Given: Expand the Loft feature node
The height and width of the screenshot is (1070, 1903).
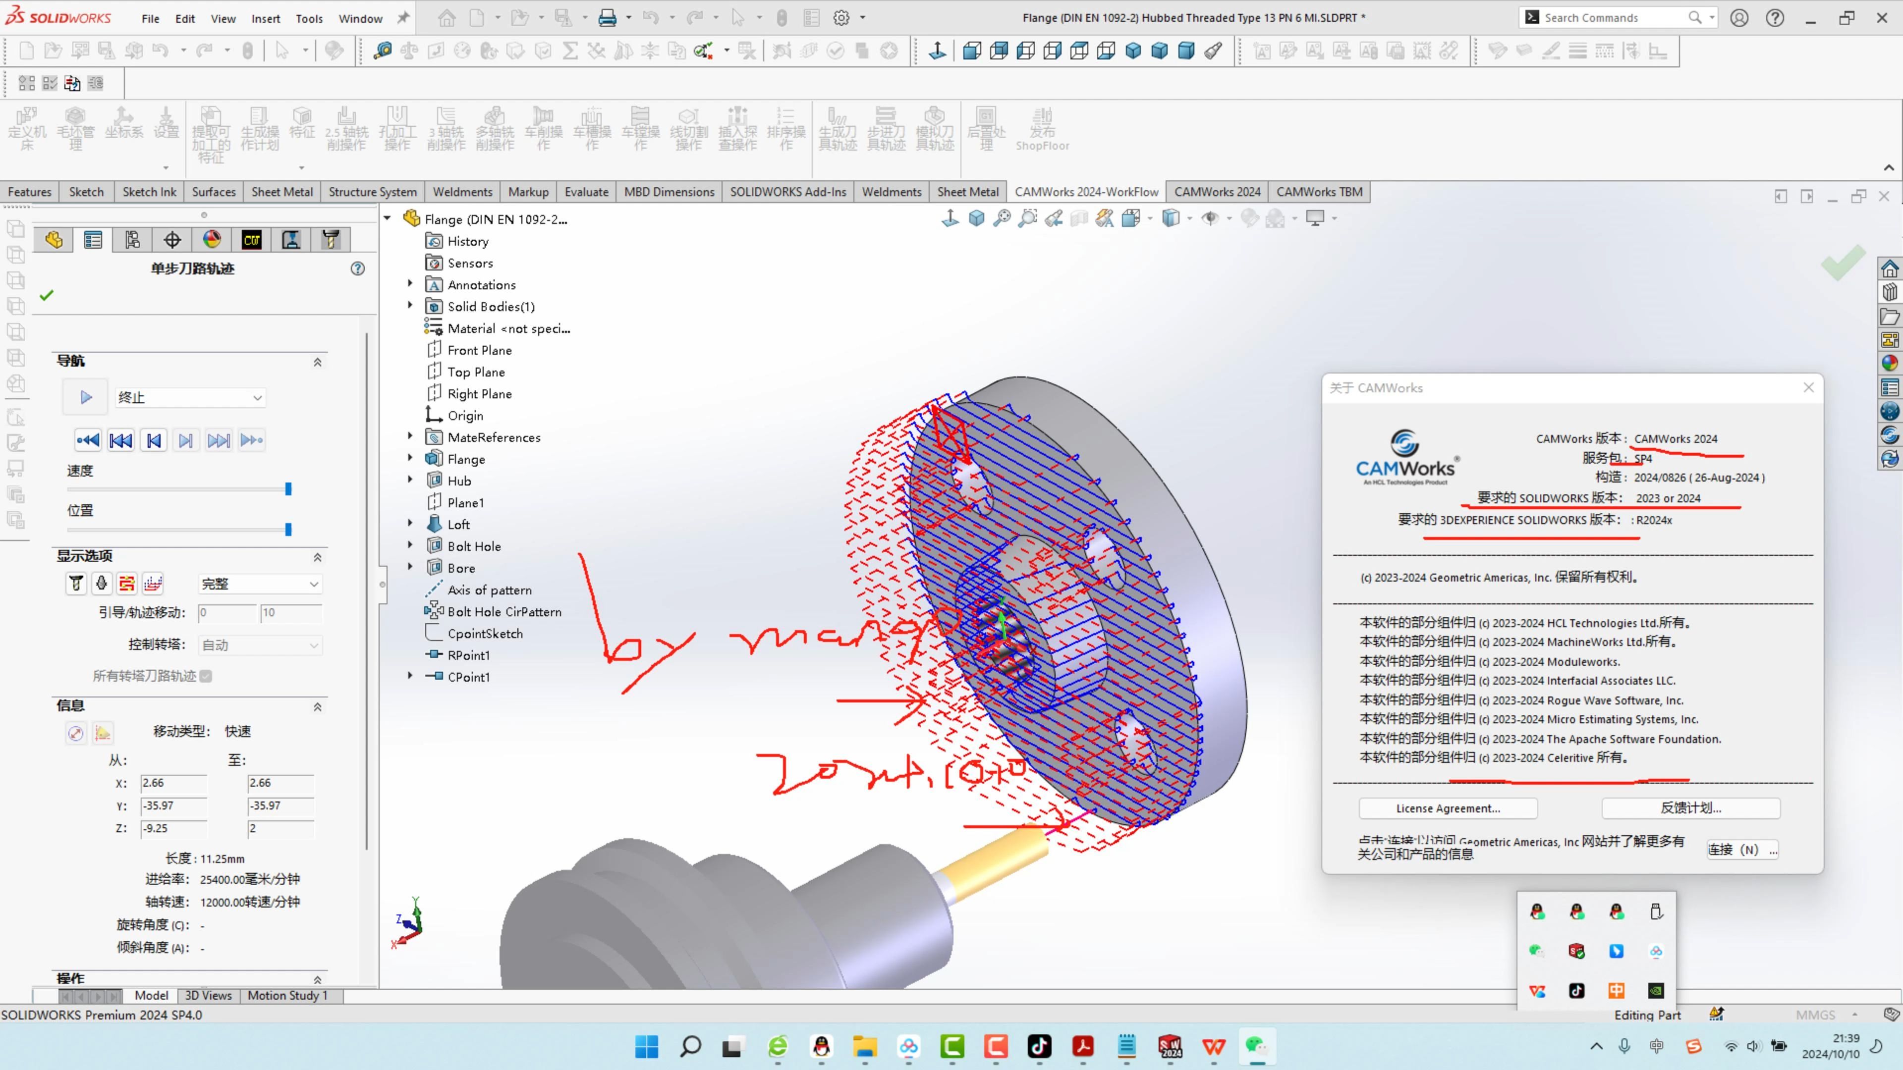Looking at the screenshot, I should click(x=410, y=523).
